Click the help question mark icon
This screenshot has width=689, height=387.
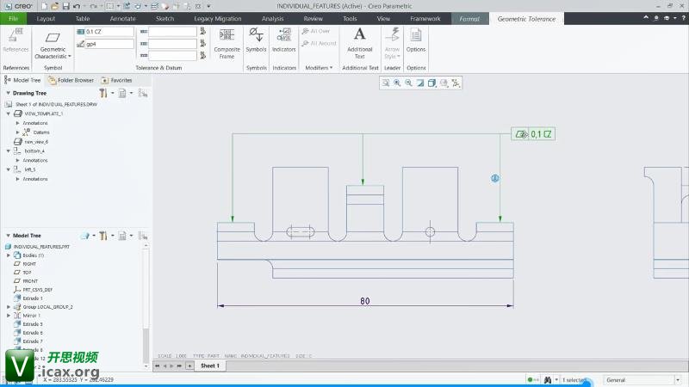coord(683,18)
